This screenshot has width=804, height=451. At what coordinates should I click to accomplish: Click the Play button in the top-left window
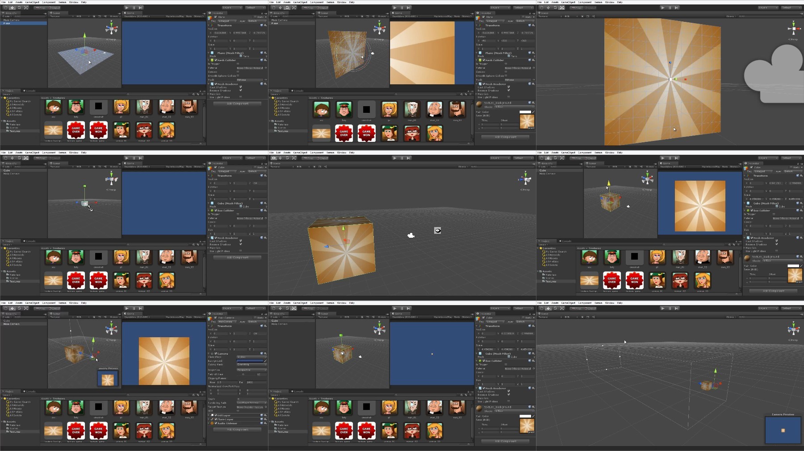pyautogui.click(x=127, y=8)
